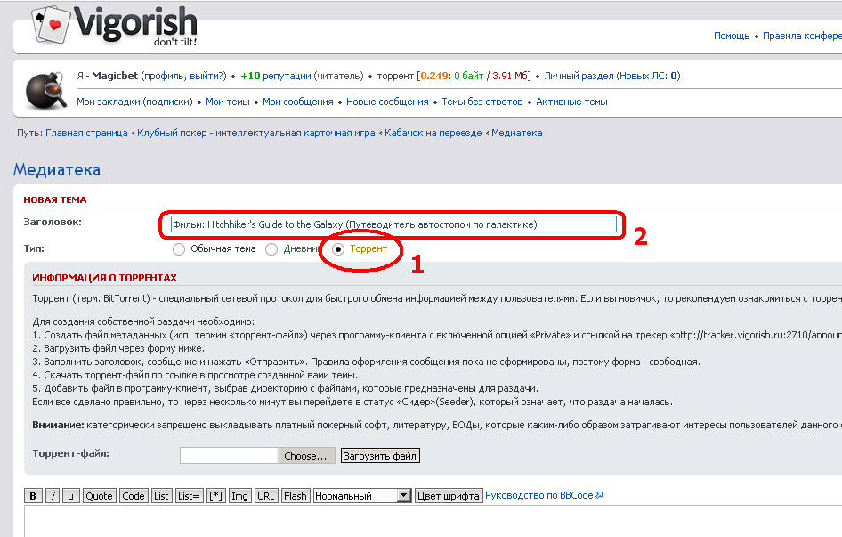The height and width of the screenshot is (537, 842).
Task: Click the Загрузить файл upload button
Action: click(380, 456)
